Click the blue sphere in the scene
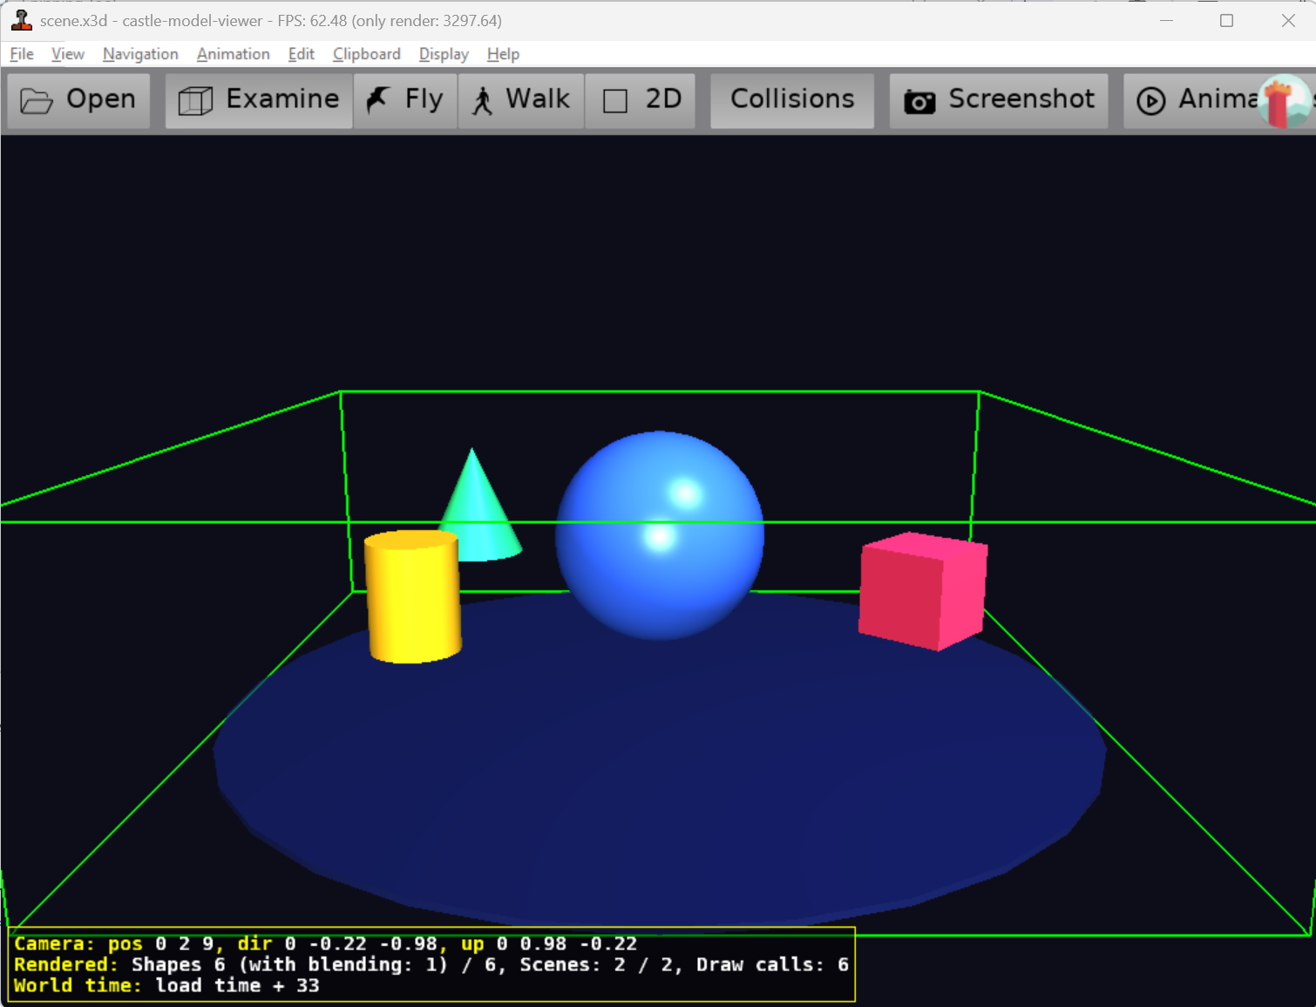This screenshot has width=1316, height=1007. (x=659, y=535)
